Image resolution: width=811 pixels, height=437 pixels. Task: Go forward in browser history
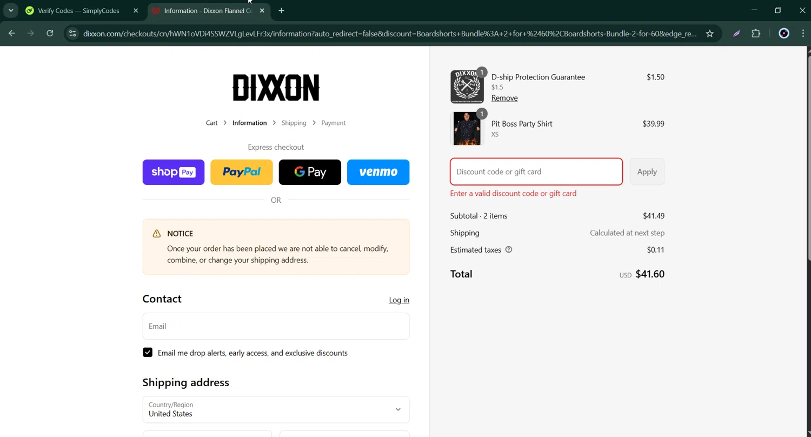[31, 34]
